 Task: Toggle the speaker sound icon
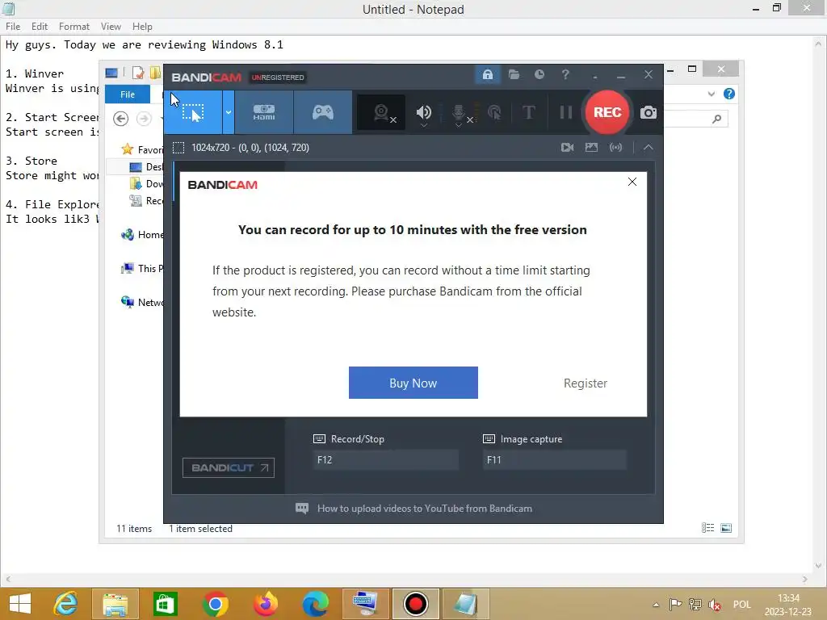click(x=423, y=112)
